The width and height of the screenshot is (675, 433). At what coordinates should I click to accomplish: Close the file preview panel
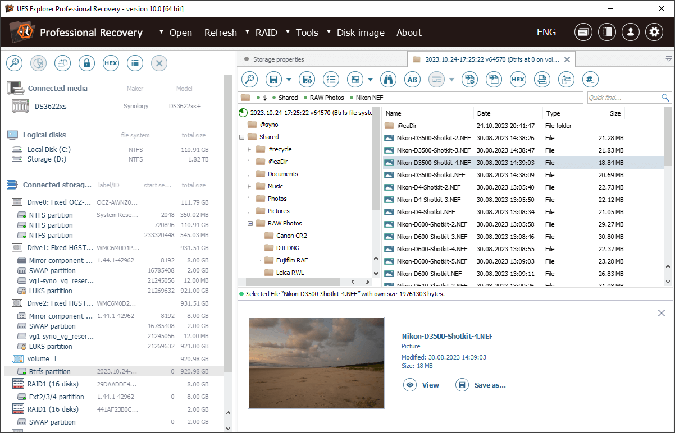[662, 313]
